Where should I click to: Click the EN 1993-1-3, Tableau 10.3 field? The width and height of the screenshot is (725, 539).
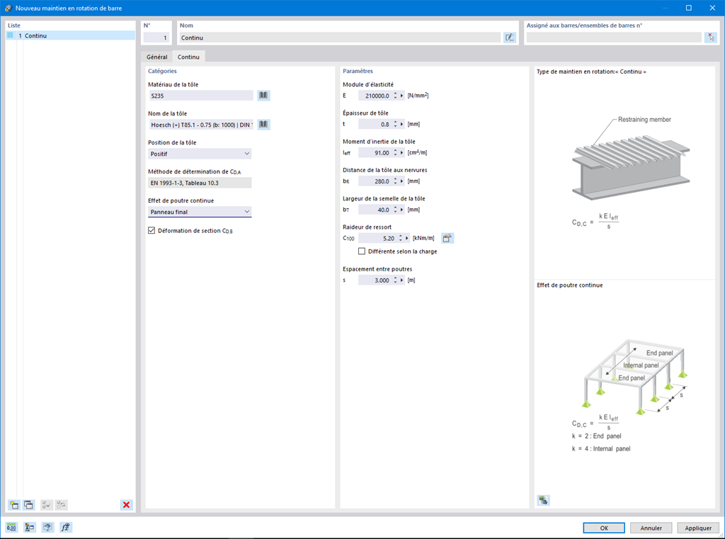coord(200,183)
